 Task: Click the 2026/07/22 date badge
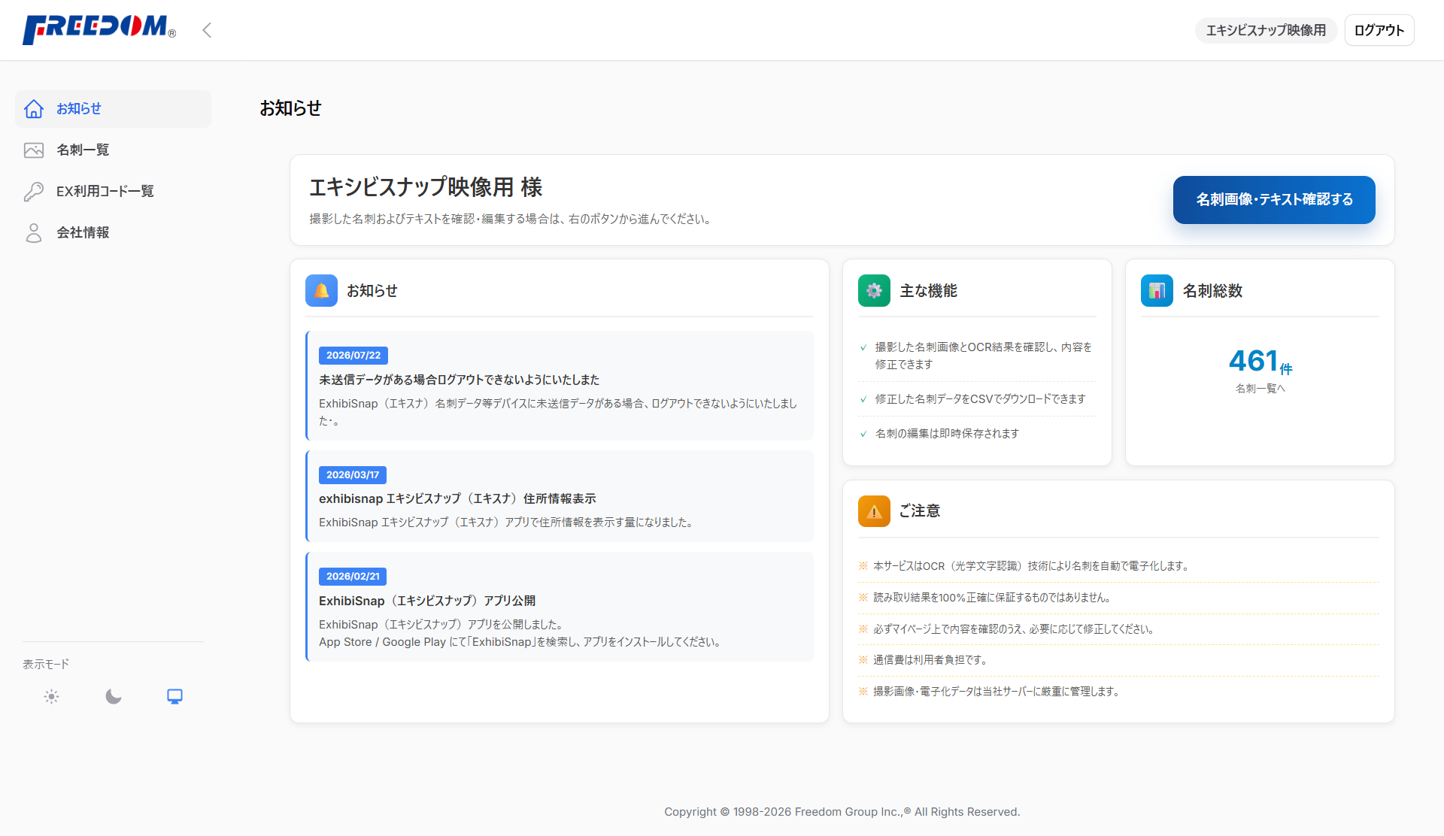[353, 356]
